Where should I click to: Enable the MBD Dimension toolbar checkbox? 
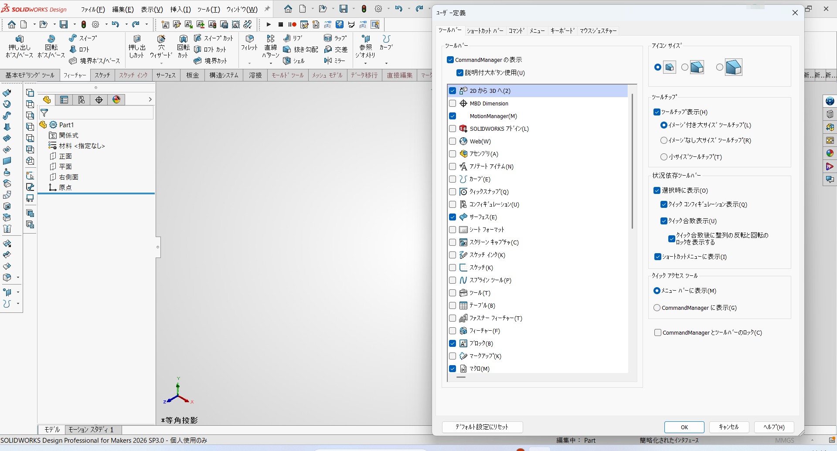pos(453,103)
